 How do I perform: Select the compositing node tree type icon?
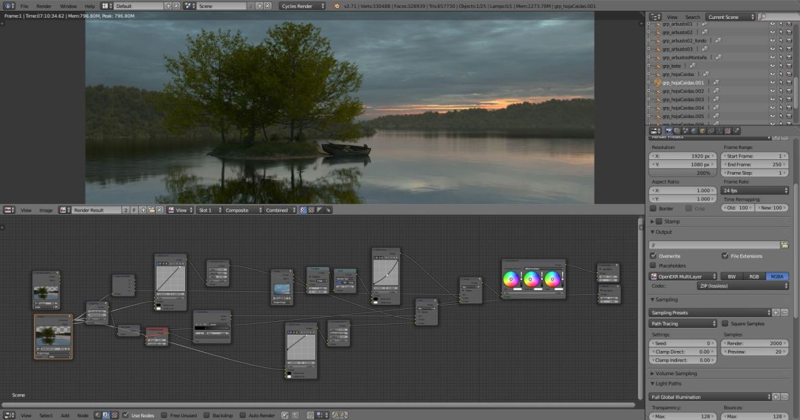click(106, 415)
